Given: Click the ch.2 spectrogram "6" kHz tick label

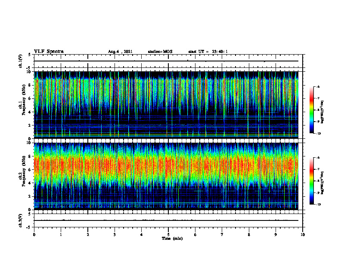Looking at the screenshot, I should [30, 170].
